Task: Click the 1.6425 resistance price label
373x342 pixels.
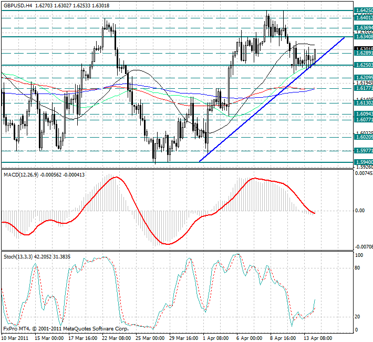Action: [364, 10]
